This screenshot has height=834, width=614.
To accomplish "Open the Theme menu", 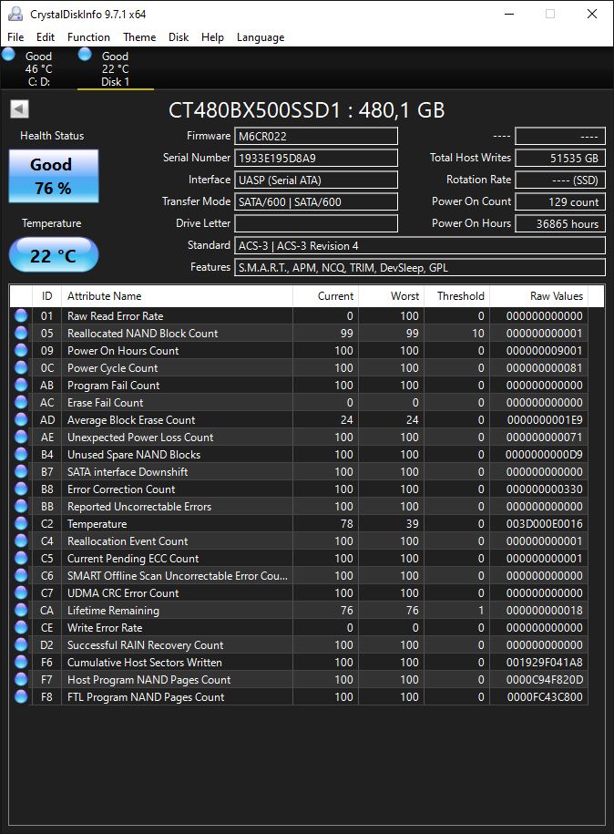I will point(139,37).
